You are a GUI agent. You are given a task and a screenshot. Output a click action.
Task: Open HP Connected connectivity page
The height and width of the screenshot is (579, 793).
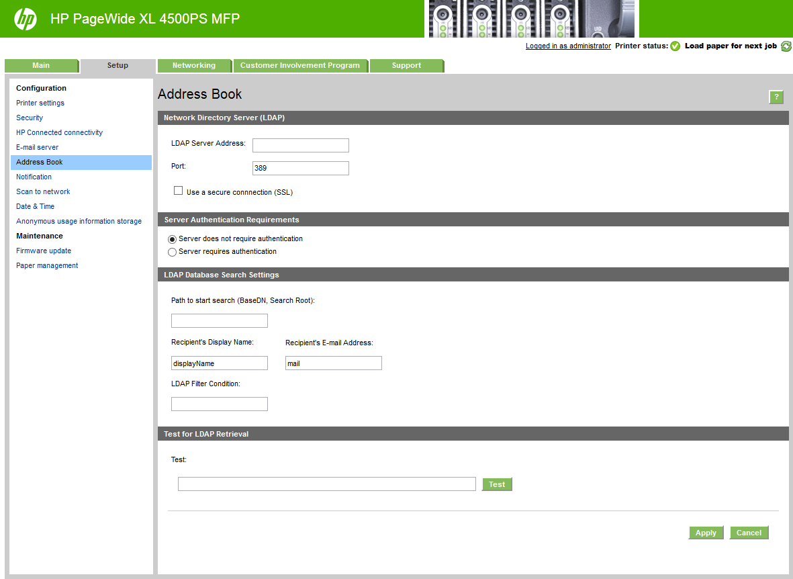pyautogui.click(x=59, y=132)
